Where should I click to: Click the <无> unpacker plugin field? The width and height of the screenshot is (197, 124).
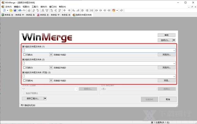(x=128, y=89)
